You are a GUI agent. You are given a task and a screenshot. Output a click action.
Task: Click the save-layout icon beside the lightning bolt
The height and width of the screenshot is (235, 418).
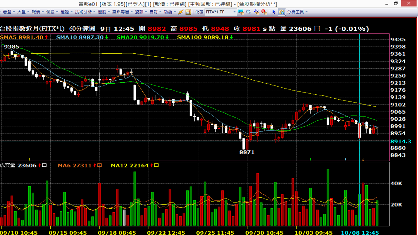click(188, 12)
